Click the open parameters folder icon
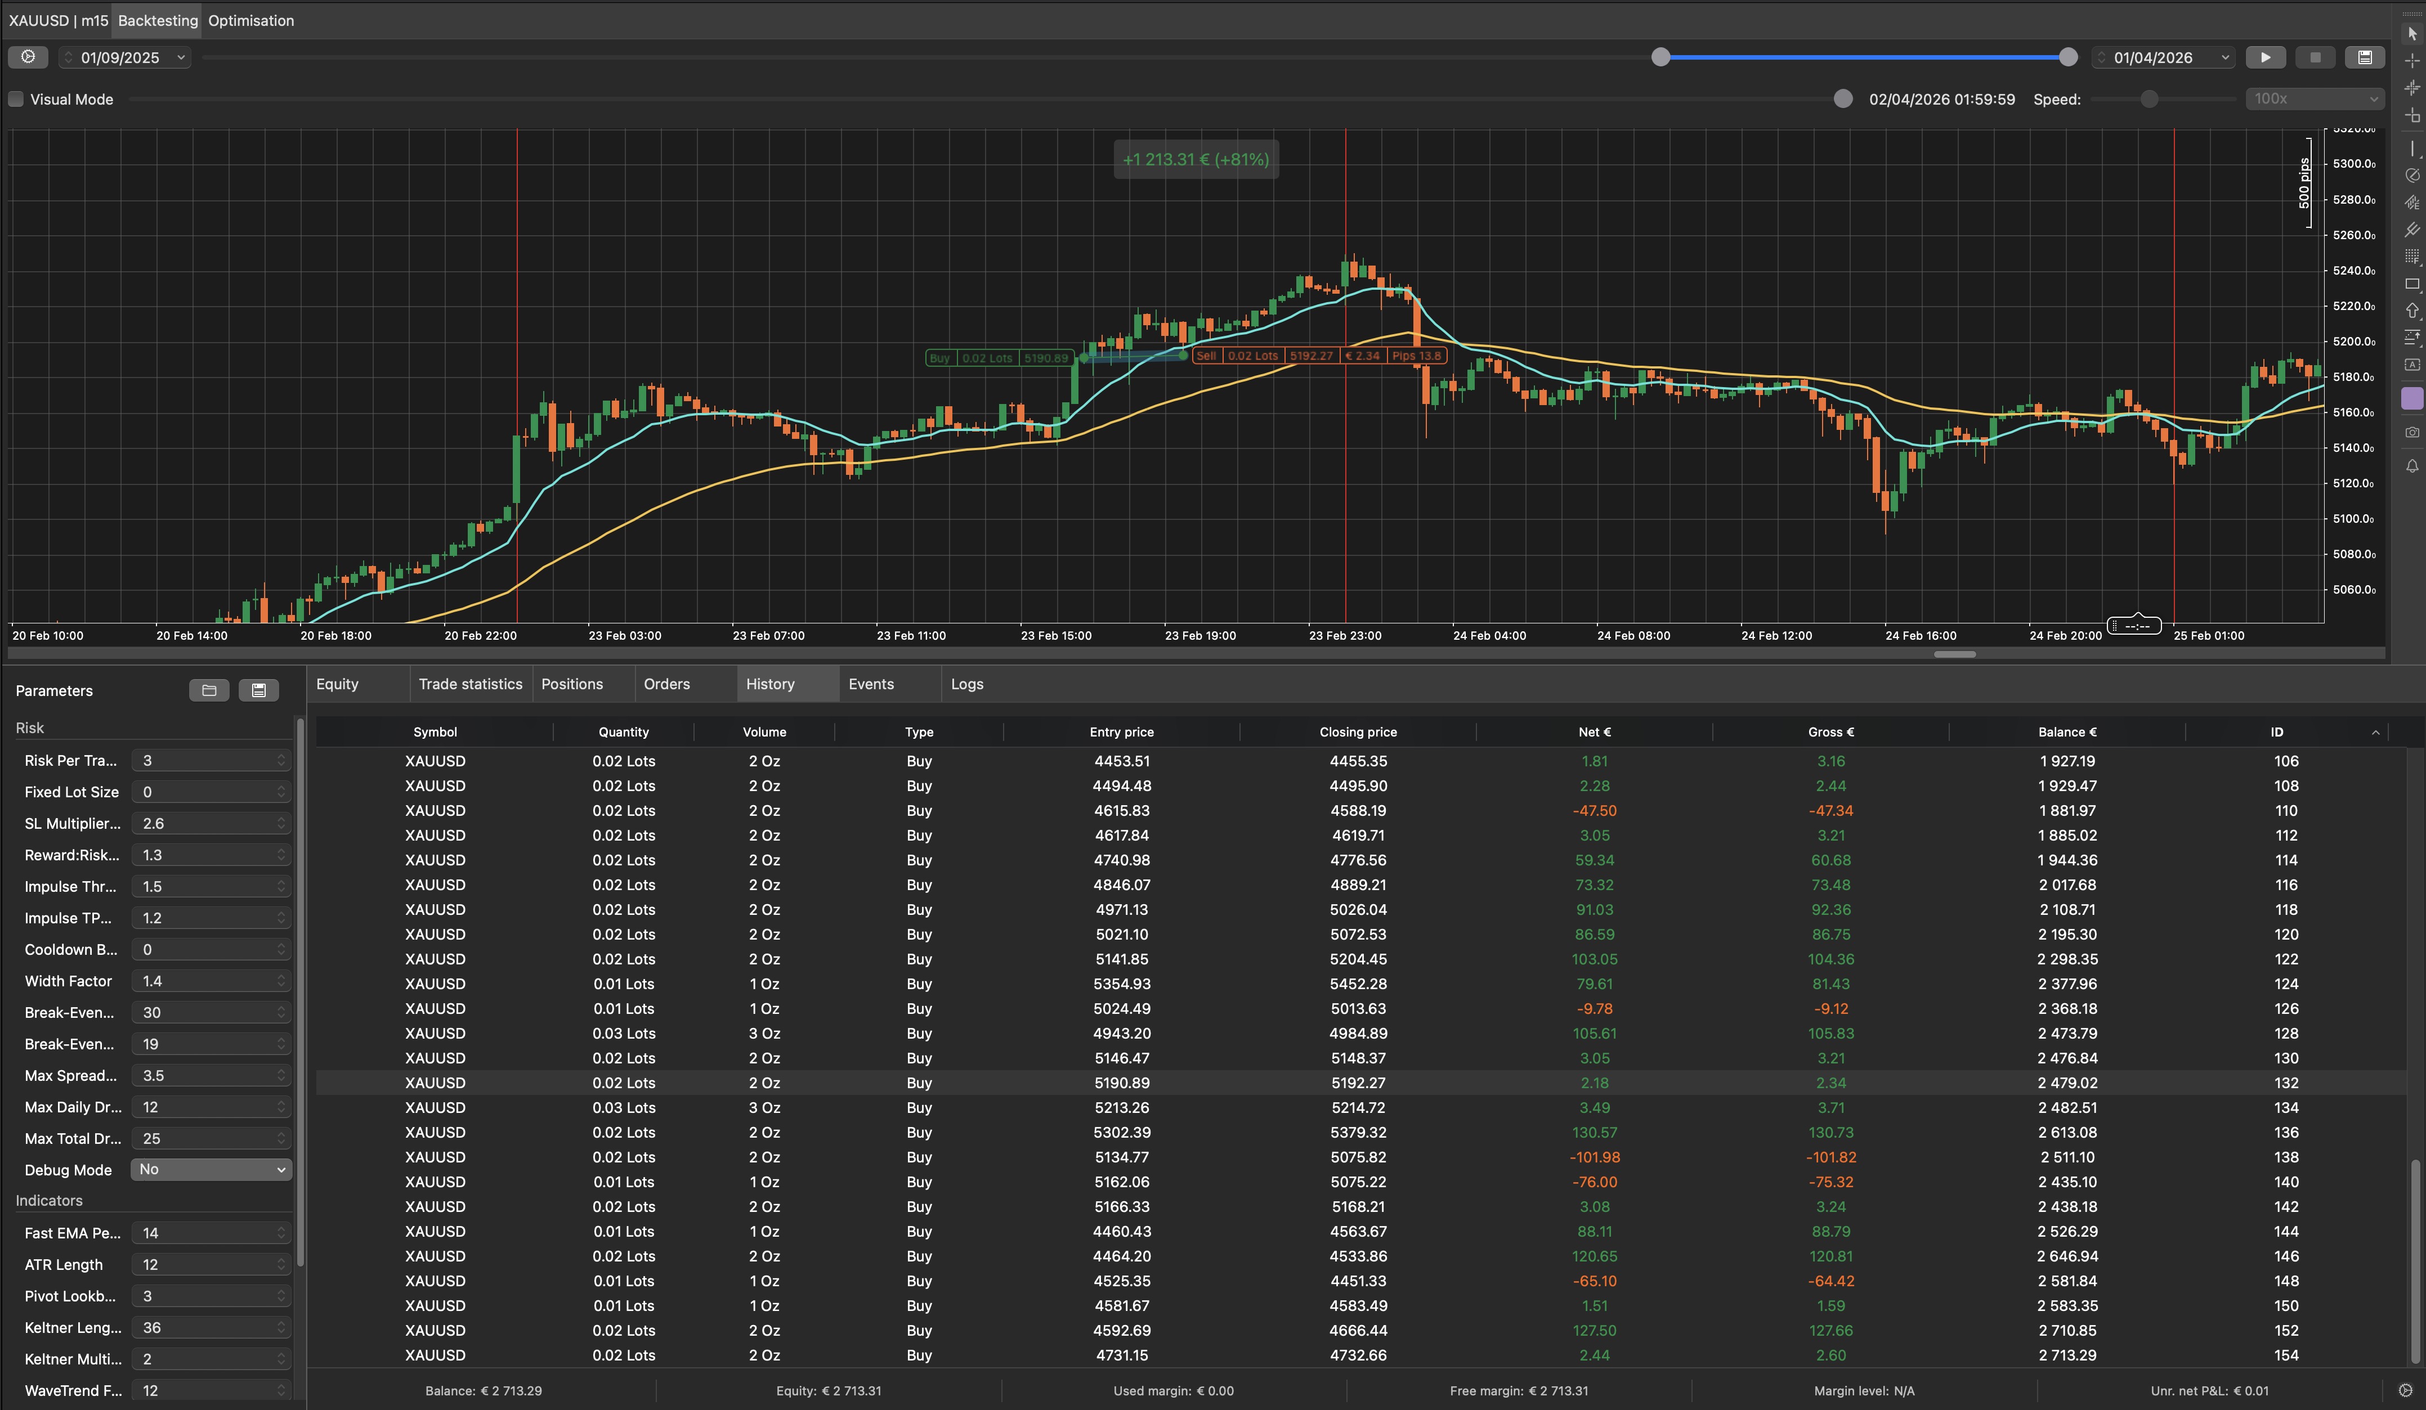The width and height of the screenshot is (2426, 1410). [x=209, y=690]
